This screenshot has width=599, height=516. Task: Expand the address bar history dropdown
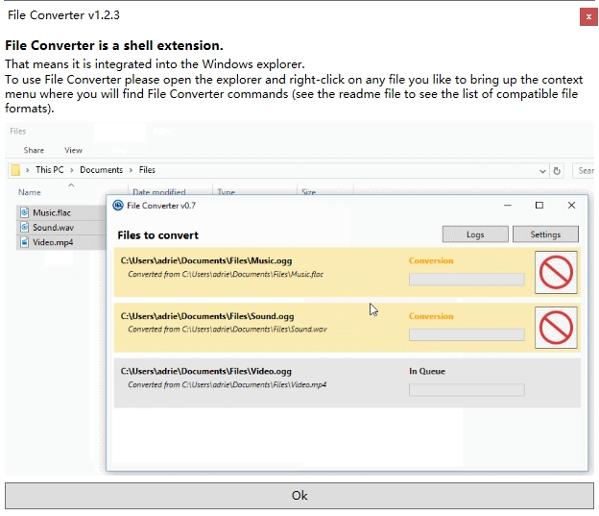coord(542,171)
